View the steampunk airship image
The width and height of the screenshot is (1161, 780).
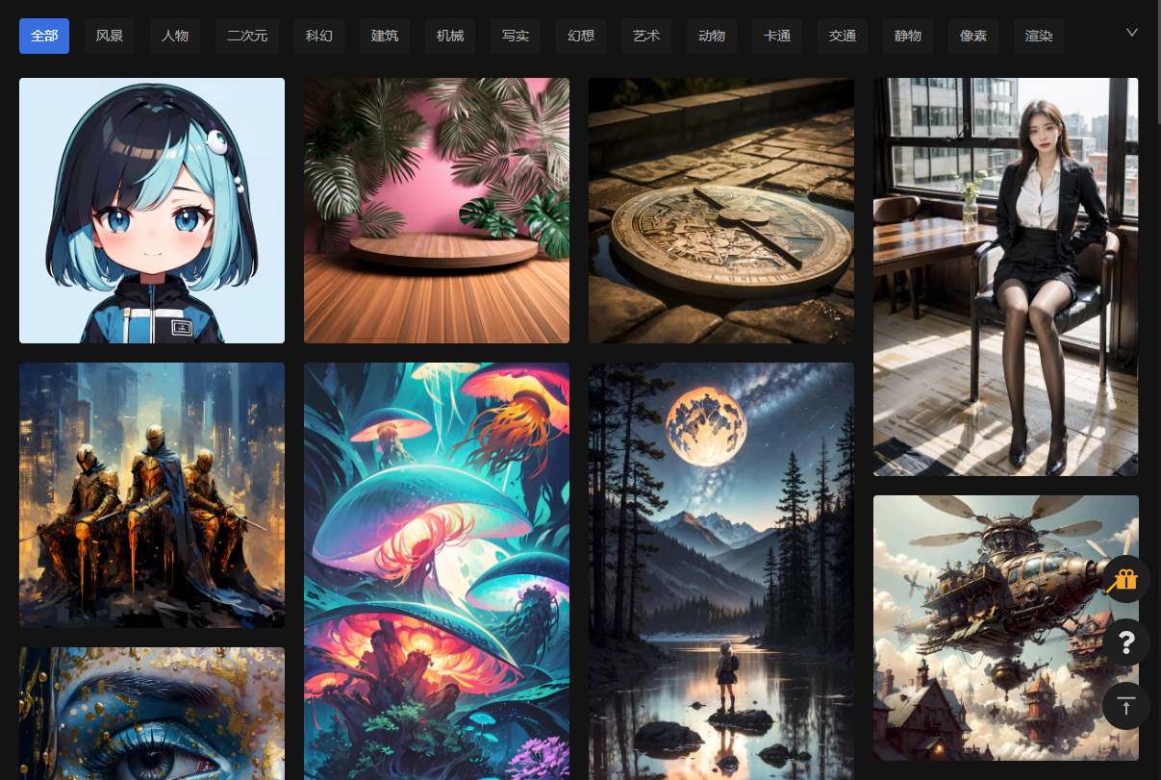point(1006,628)
